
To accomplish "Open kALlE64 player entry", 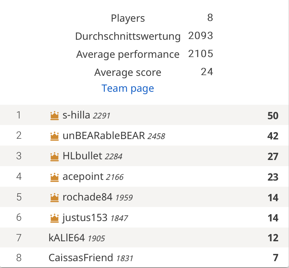I will 66,238.
